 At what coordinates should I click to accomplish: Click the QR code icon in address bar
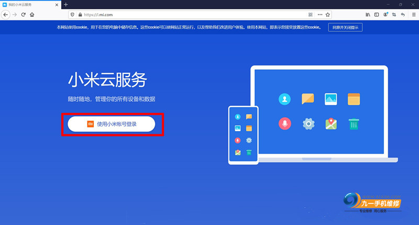click(x=311, y=15)
